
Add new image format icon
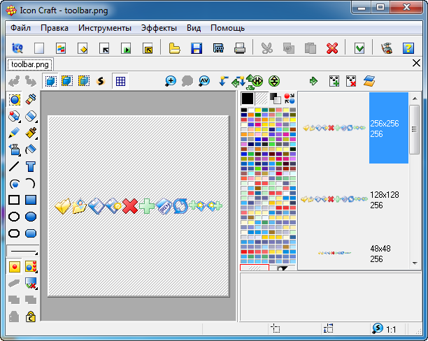click(x=334, y=81)
